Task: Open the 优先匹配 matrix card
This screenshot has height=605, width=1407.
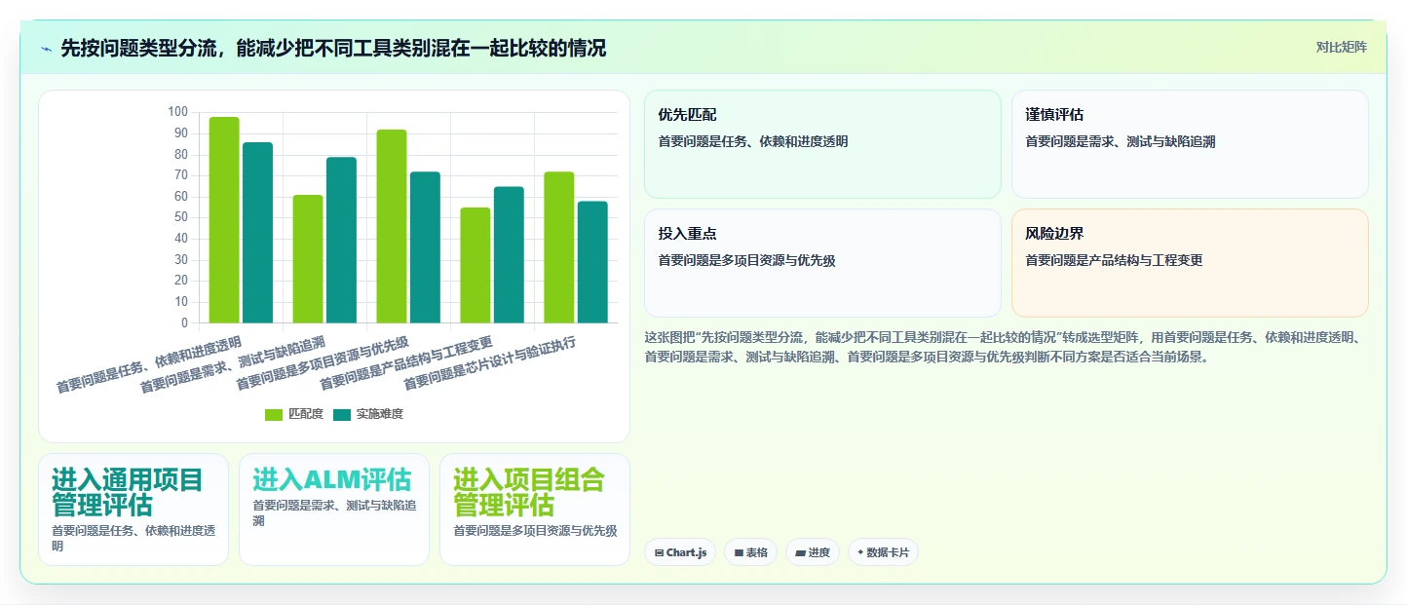Action: pos(822,144)
